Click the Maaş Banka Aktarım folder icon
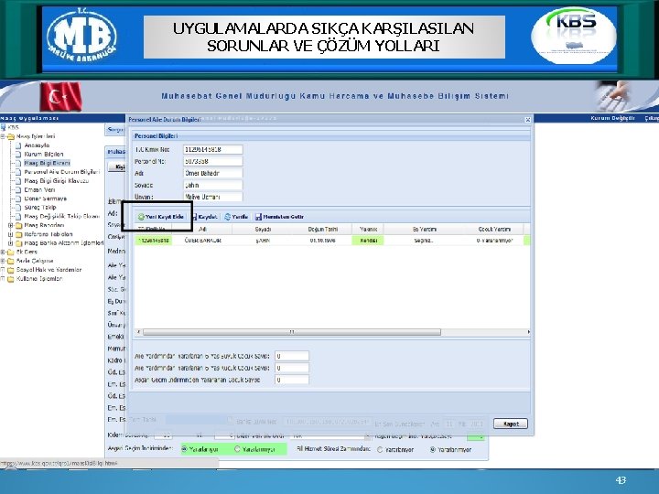The image size is (659, 494). coord(19,243)
